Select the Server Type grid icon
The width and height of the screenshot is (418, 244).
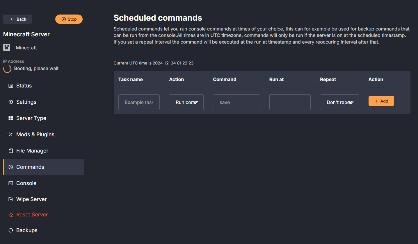[10, 118]
